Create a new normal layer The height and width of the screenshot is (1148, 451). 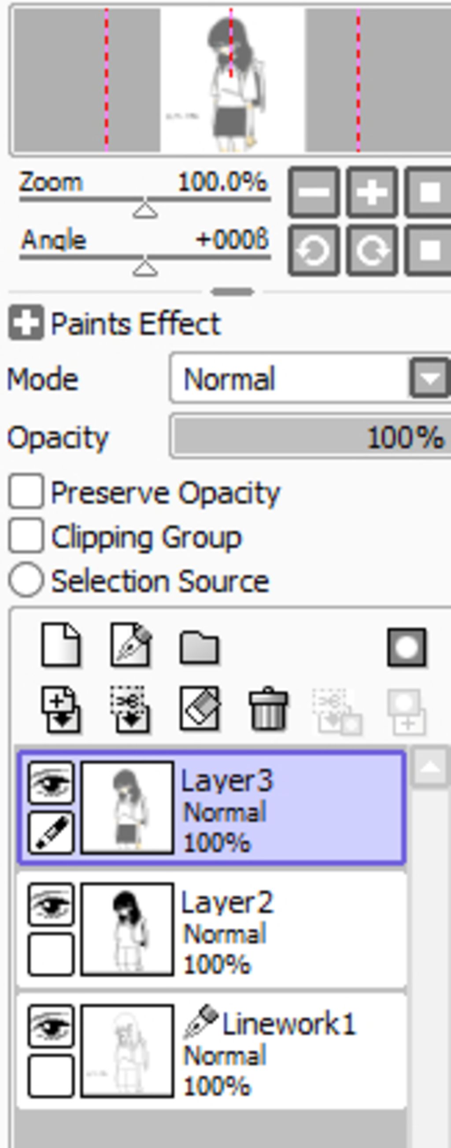pos(61,645)
